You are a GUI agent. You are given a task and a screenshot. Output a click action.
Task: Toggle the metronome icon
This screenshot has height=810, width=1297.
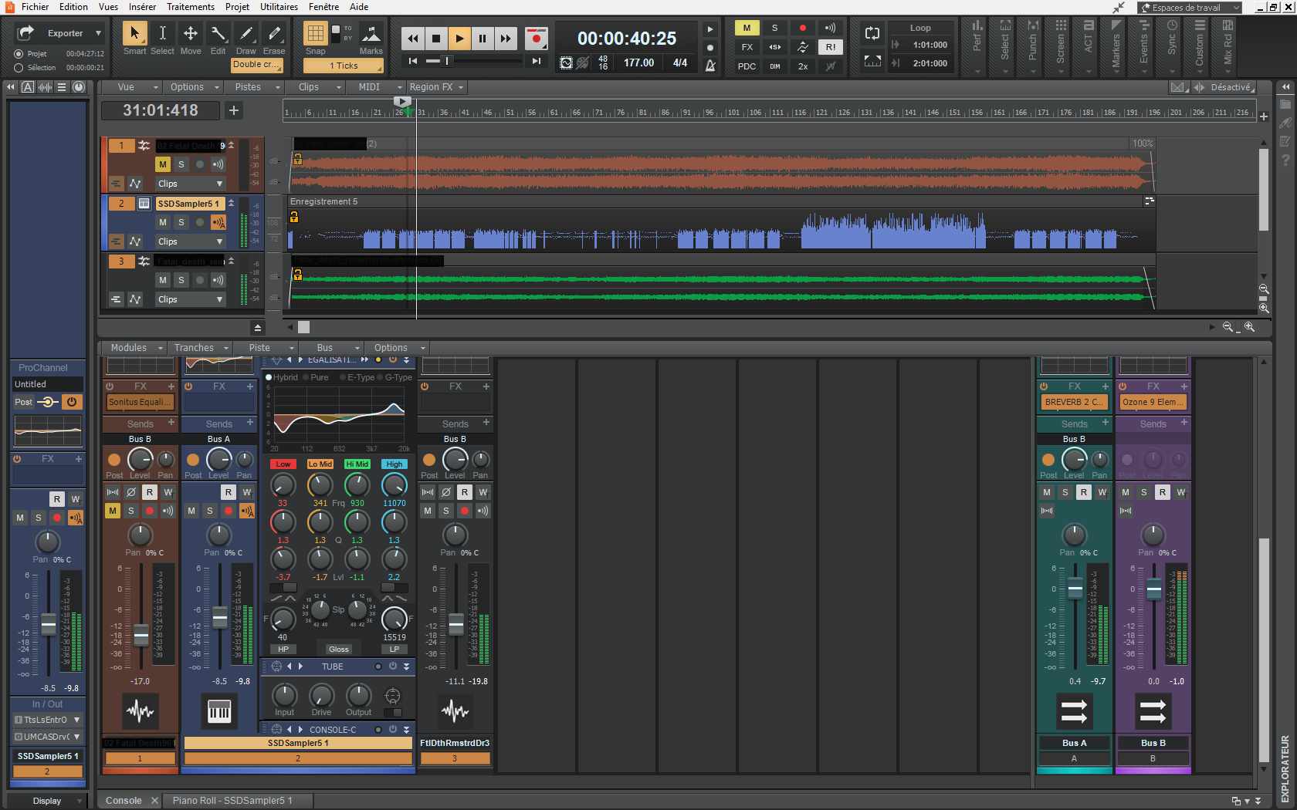(710, 66)
